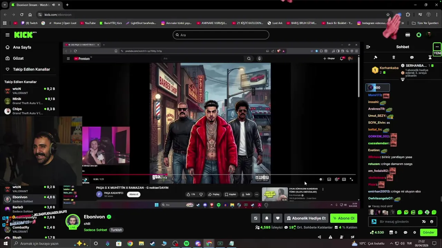The image size is (442, 248).
Task: Open chat settings gear icon
Action: pos(415,232)
